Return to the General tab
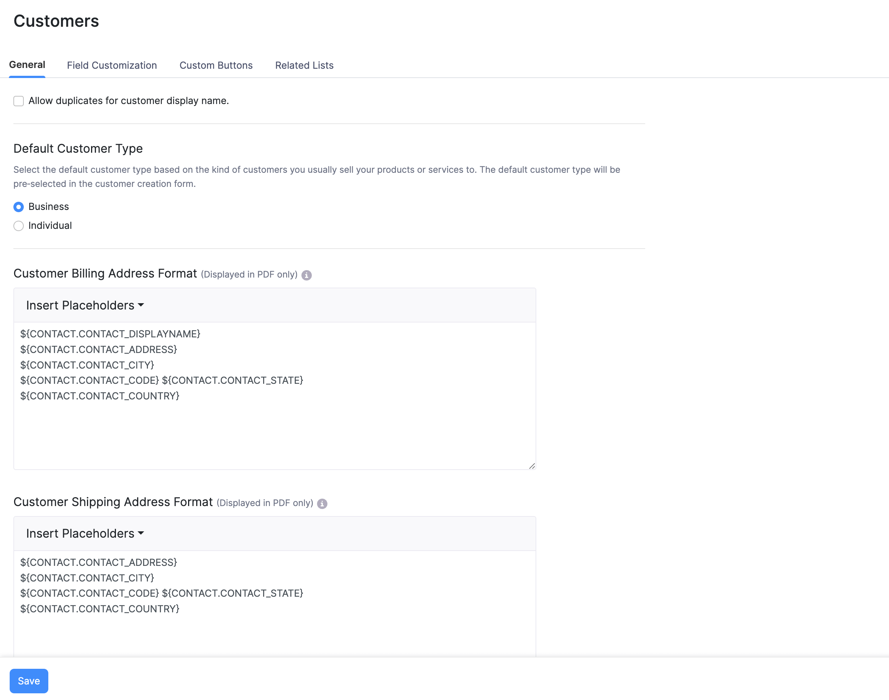This screenshot has height=700, width=889. coord(27,64)
